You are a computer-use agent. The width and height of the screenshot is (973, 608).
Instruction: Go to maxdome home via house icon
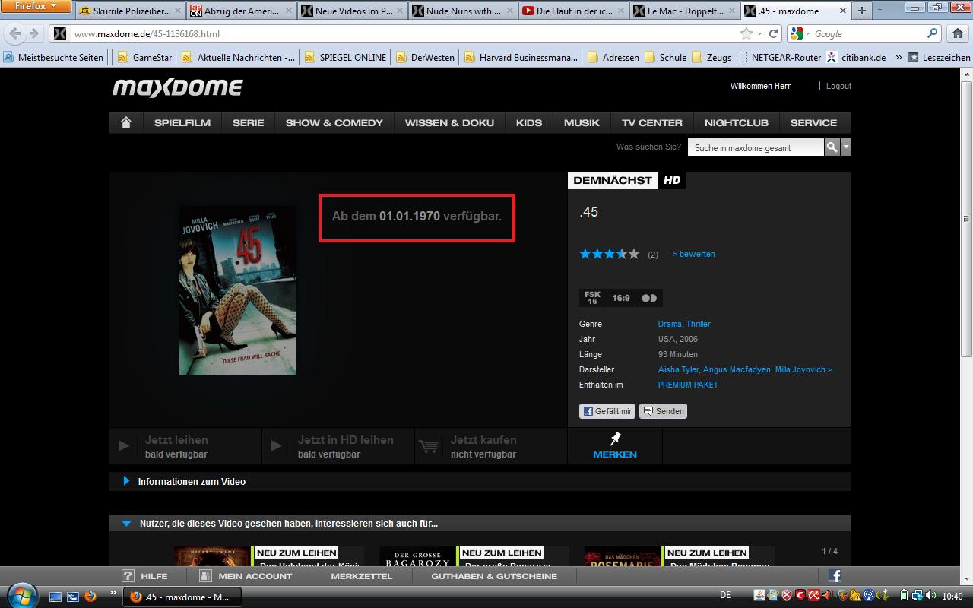pos(126,122)
